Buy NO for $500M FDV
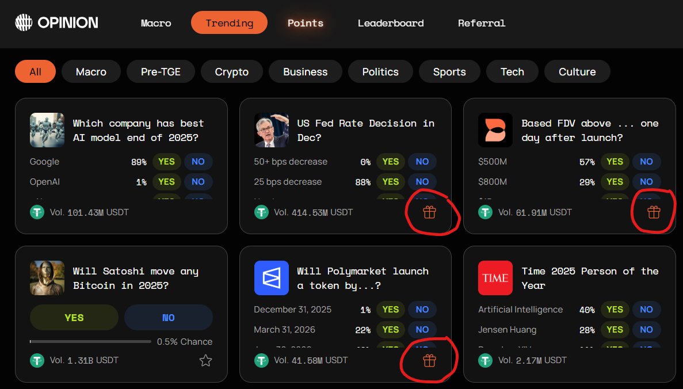This screenshot has height=389, width=683. [646, 162]
